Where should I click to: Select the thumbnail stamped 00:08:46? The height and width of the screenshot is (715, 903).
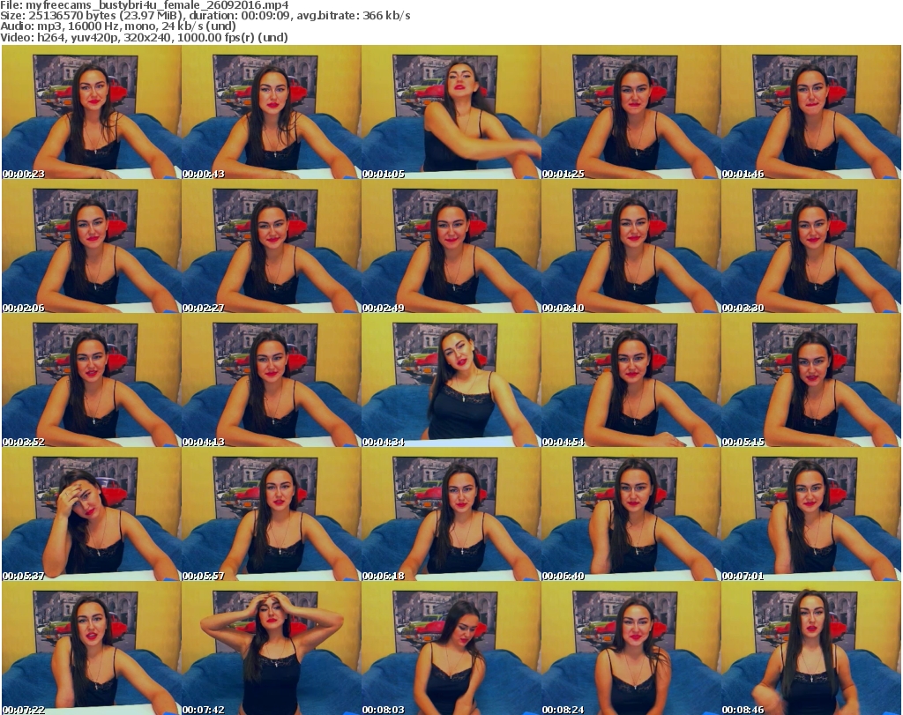810,648
